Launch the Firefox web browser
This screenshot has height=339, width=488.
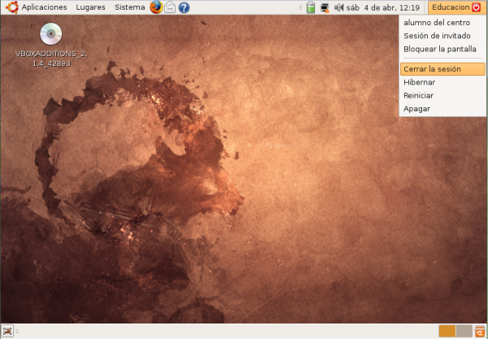pyautogui.click(x=156, y=7)
